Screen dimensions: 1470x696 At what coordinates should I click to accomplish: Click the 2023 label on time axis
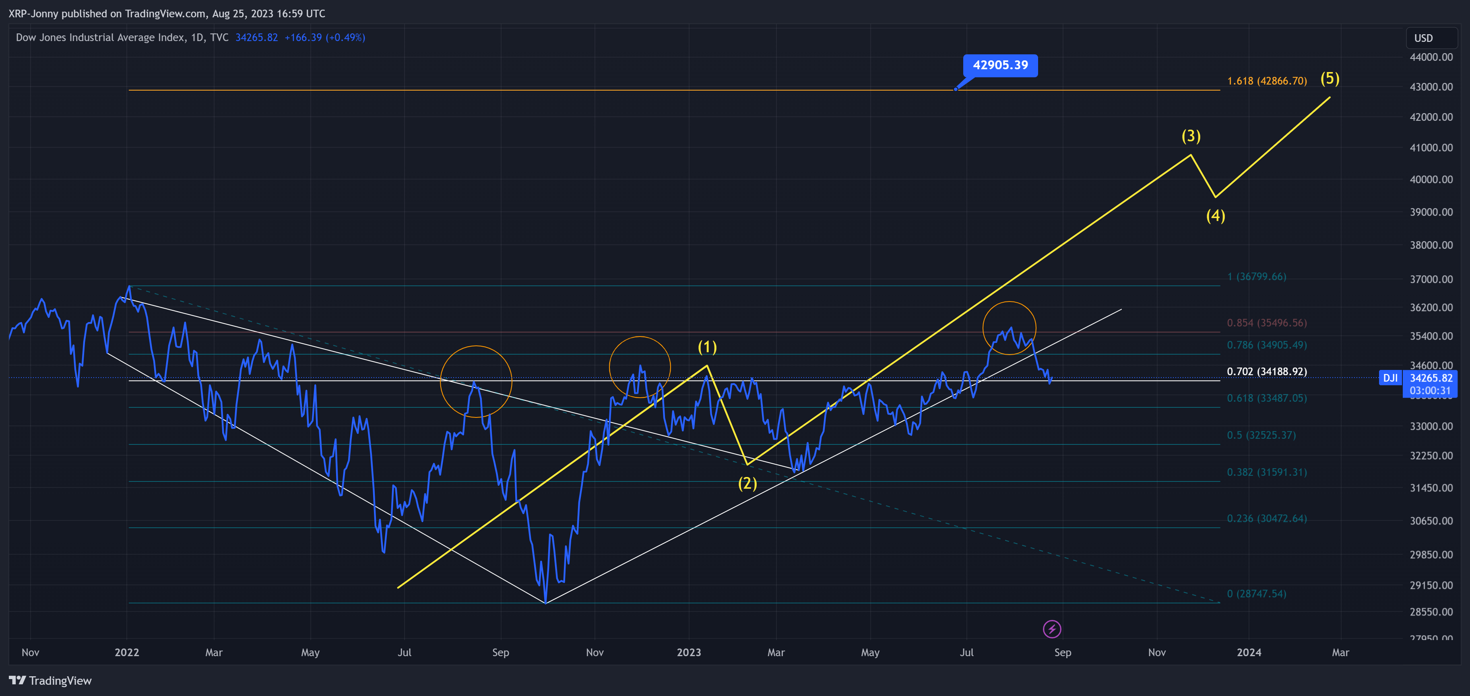689,653
